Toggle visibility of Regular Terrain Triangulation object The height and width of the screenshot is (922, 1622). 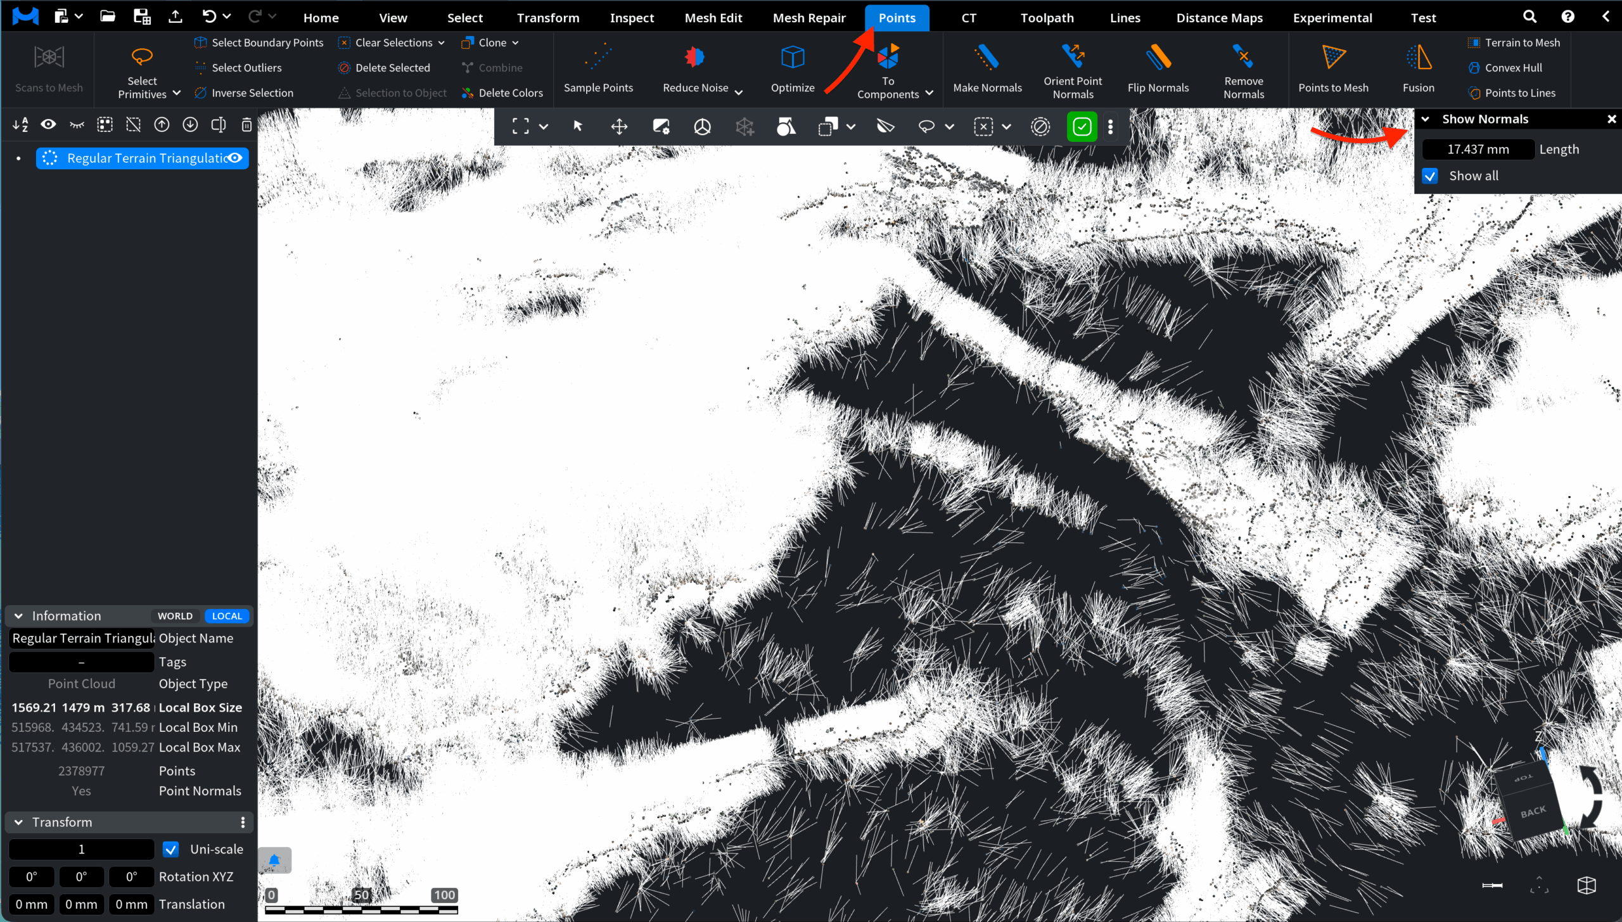235,158
